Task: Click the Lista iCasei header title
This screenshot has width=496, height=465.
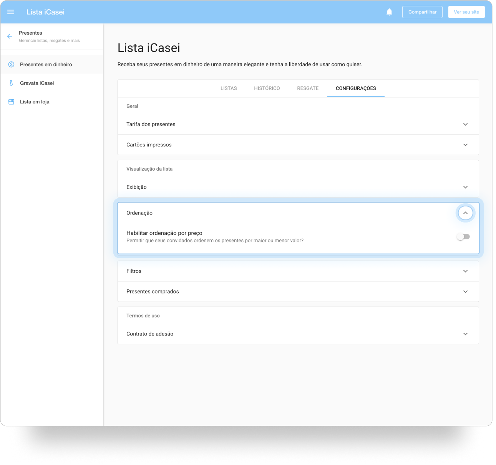Action: [45, 12]
